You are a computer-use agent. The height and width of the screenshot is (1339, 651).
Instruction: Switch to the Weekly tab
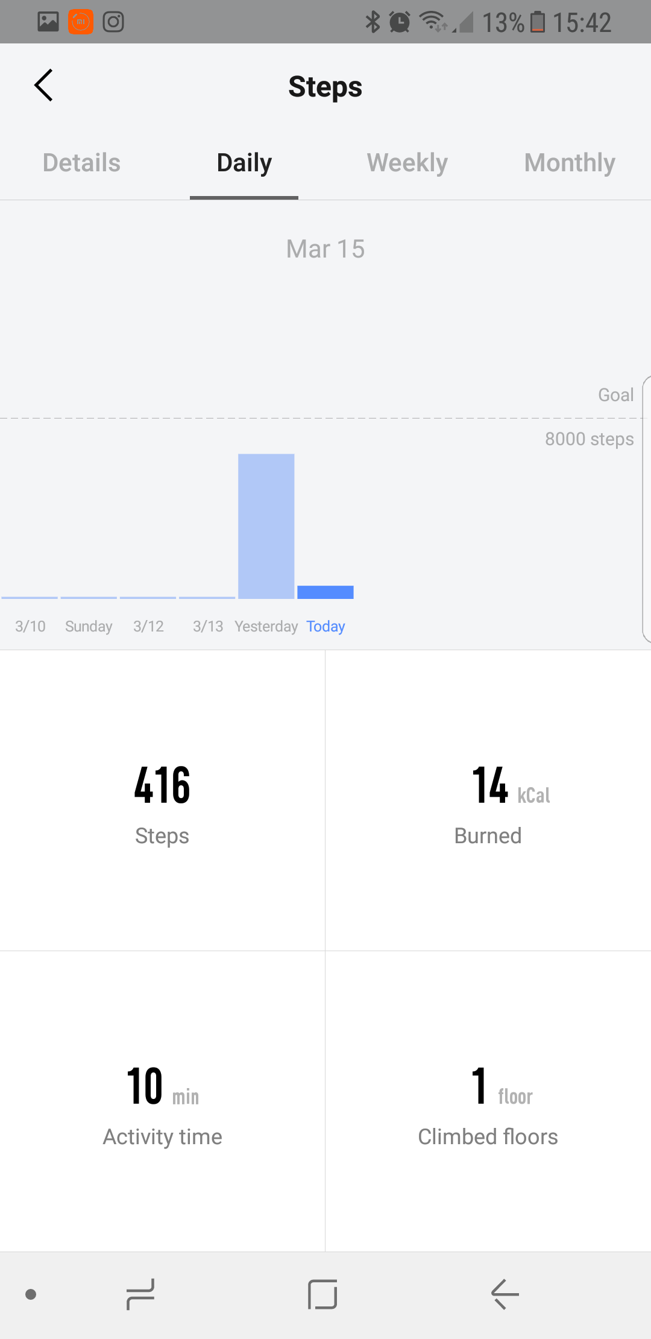[407, 163]
